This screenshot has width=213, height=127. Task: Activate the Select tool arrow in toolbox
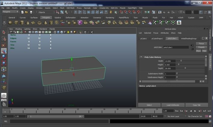(x=4, y=32)
